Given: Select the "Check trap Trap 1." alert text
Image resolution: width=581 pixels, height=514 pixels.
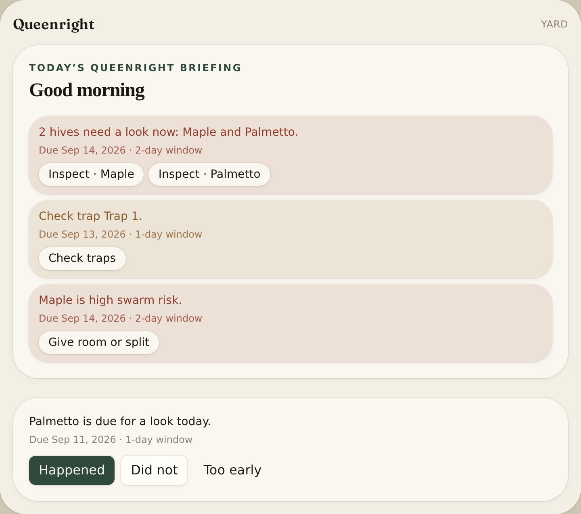Looking at the screenshot, I should click(90, 216).
